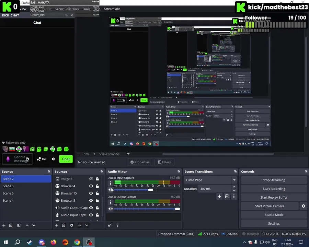
Task: Enter Studio Mode
Action: [x=274, y=215]
